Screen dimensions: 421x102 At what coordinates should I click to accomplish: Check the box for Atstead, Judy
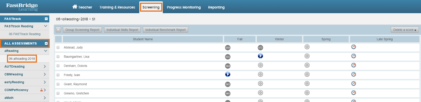(x=58, y=48)
